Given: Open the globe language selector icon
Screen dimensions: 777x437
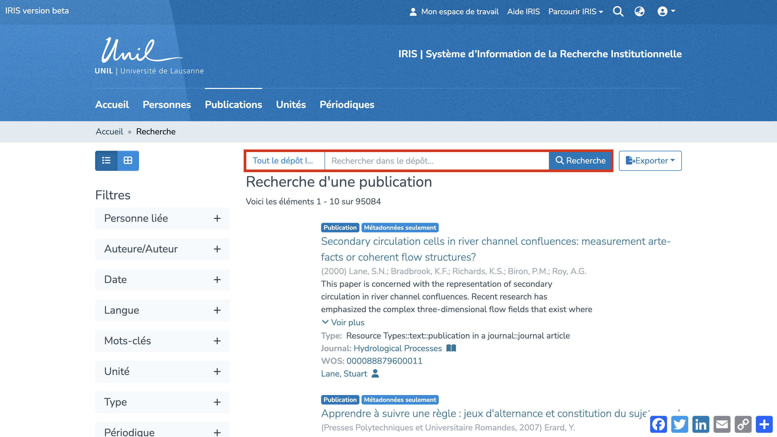Looking at the screenshot, I should (x=639, y=11).
